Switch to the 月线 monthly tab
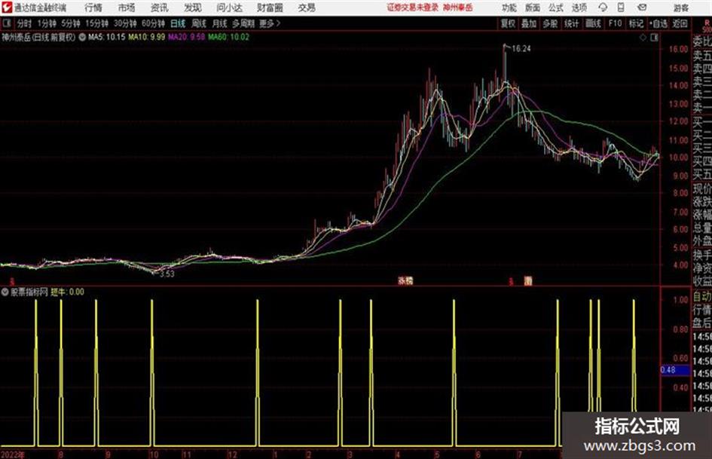This screenshot has height=459, width=712. [220, 23]
